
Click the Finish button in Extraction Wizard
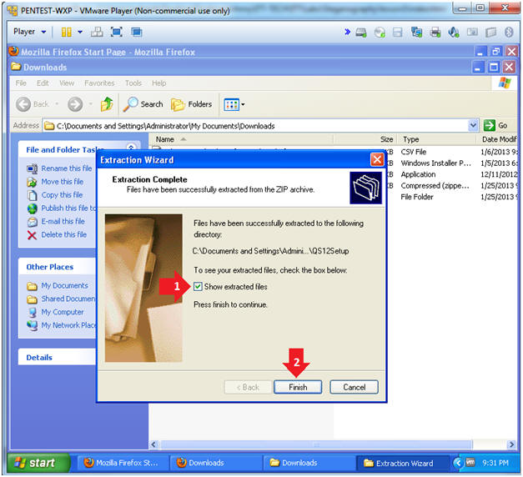(x=298, y=387)
